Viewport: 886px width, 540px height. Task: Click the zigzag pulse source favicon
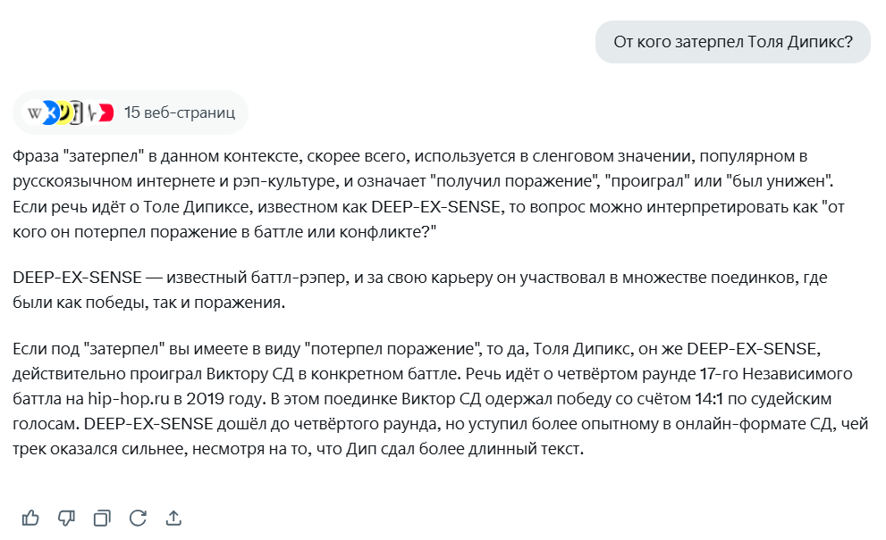pos(92,112)
